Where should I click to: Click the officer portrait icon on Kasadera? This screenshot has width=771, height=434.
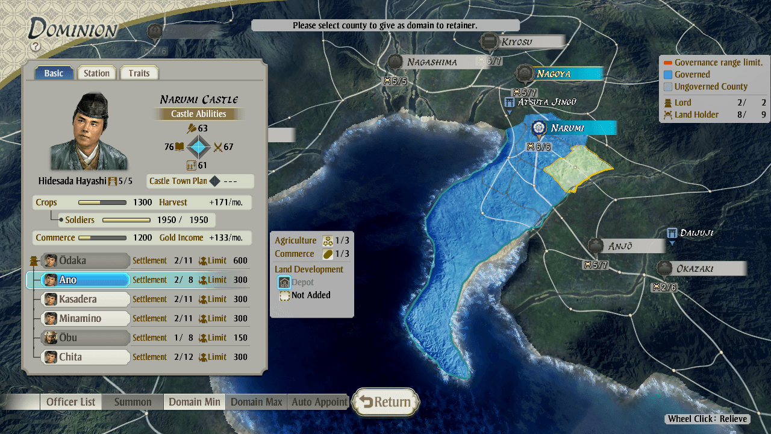click(51, 299)
